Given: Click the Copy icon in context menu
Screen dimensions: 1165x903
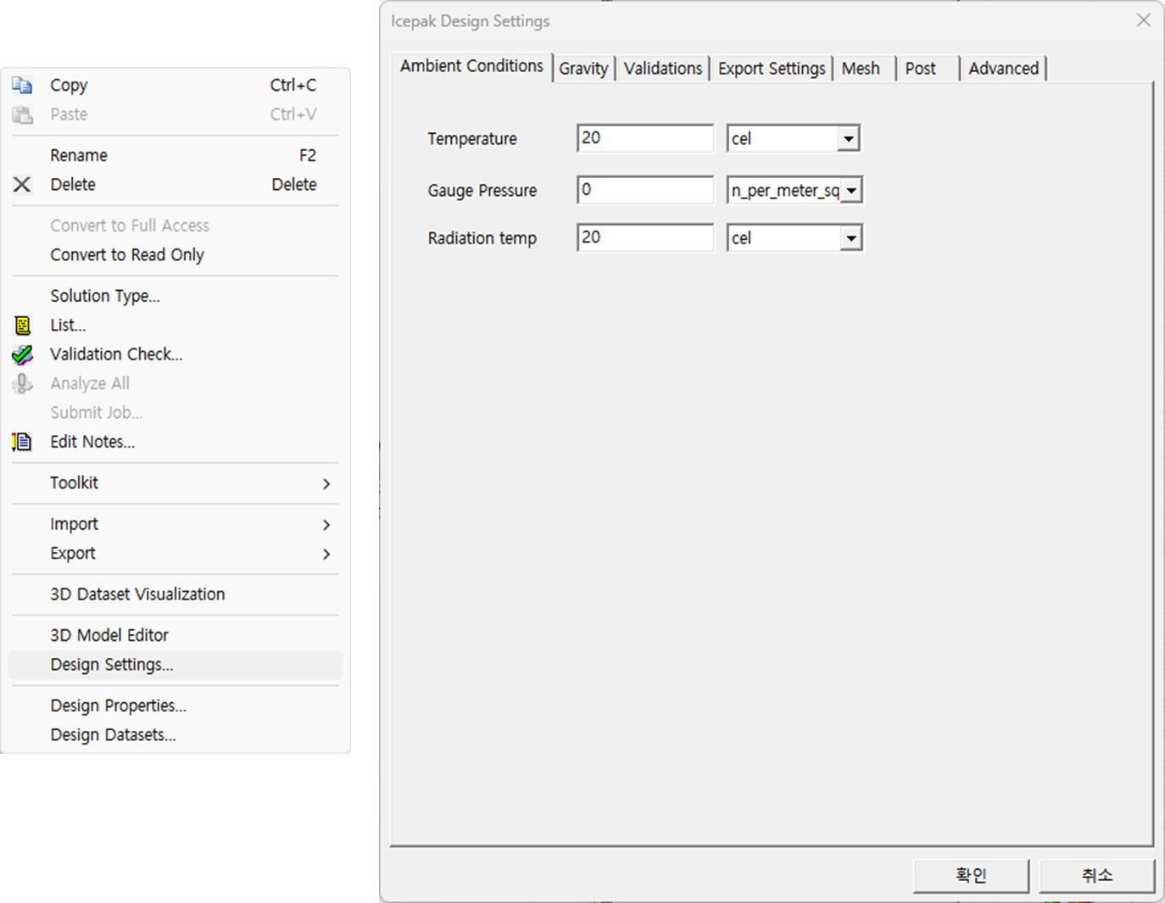Looking at the screenshot, I should 23,86.
